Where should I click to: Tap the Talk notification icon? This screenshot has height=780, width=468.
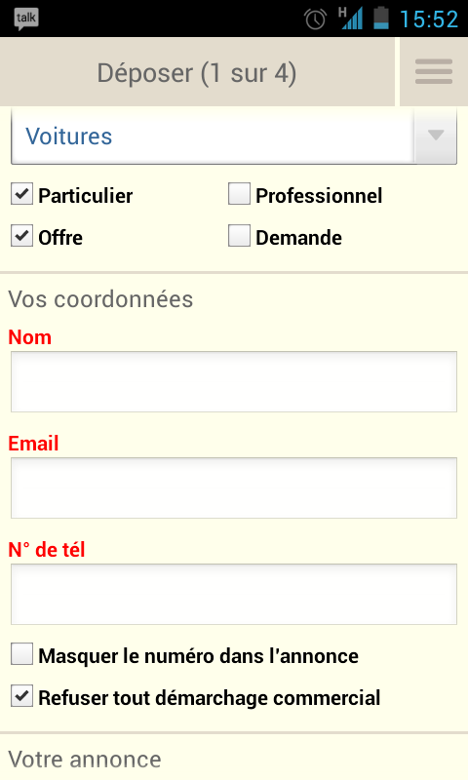coord(26,19)
